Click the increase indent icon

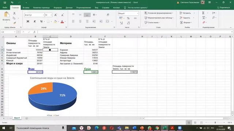tap(101, 21)
